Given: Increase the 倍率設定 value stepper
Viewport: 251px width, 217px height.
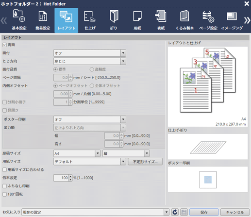Looking at the screenshot, I should pos(70,176).
